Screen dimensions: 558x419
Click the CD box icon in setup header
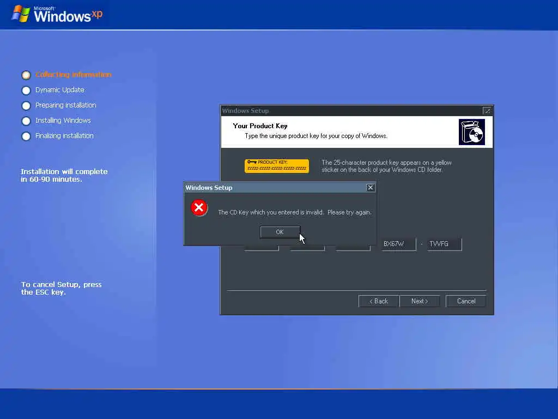tap(471, 132)
